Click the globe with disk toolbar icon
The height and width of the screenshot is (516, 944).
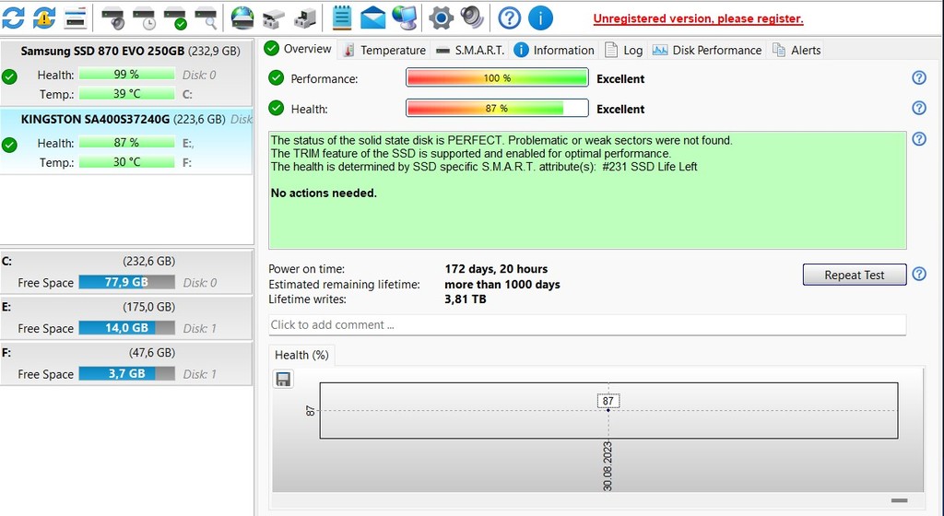pos(242,18)
